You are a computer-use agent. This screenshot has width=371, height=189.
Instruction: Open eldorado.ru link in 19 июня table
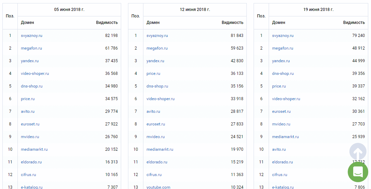coord(282,162)
